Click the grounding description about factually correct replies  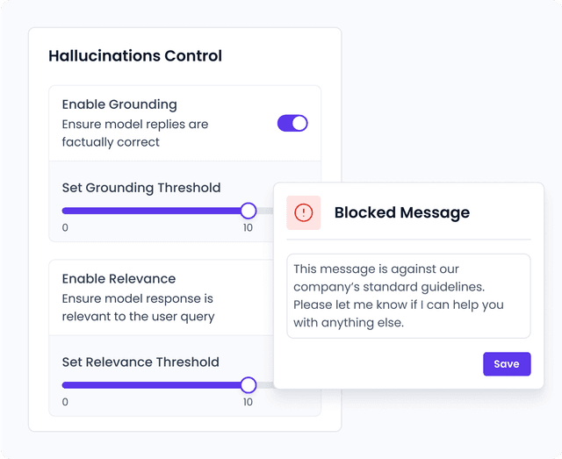135,133
